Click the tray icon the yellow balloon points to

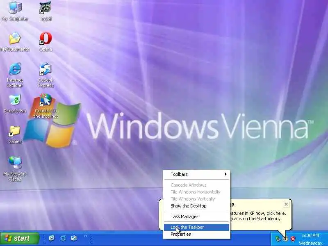click(x=285, y=239)
